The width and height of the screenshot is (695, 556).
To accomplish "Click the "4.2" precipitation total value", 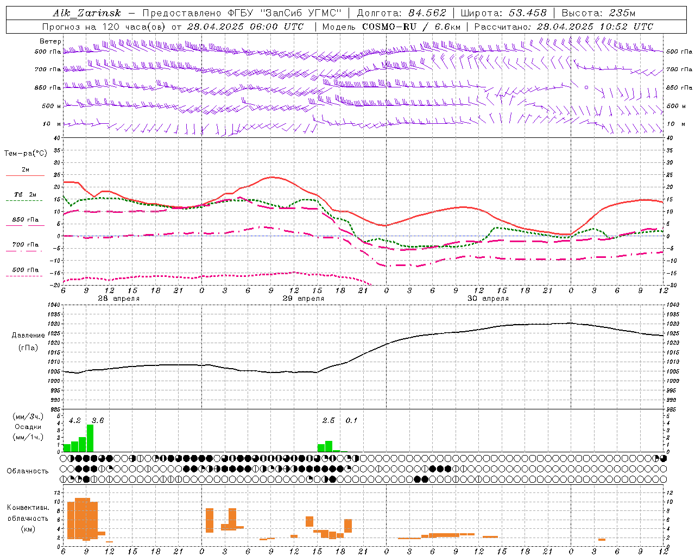I will (x=75, y=421).
